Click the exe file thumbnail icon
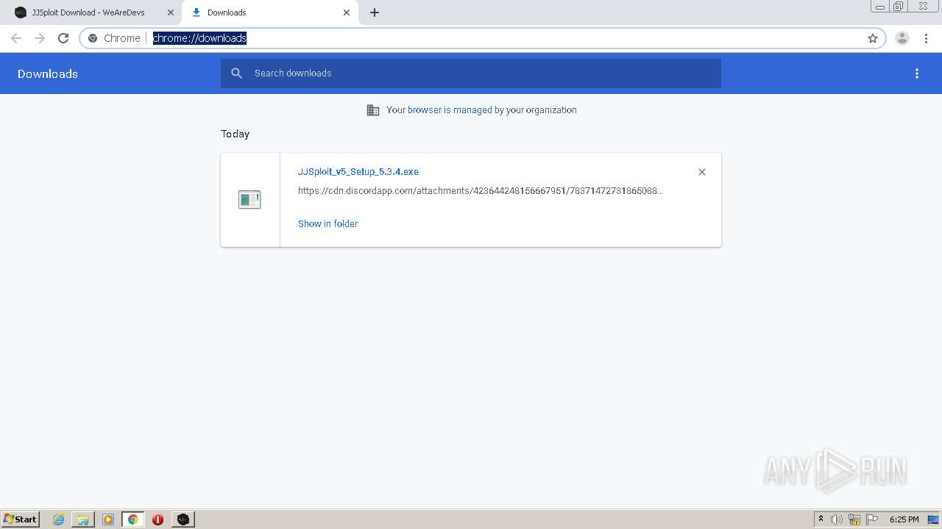This screenshot has width=942, height=529. point(249,199)
